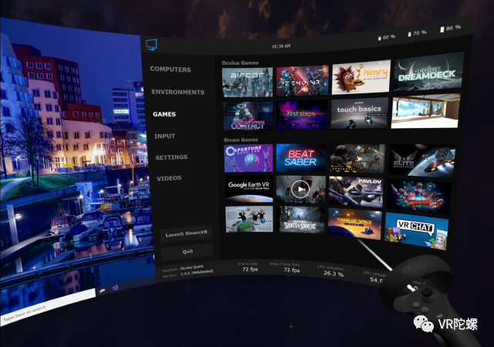Launch the First Steps tile
Screen dimensions: 494x347
[x=302, y=115]
